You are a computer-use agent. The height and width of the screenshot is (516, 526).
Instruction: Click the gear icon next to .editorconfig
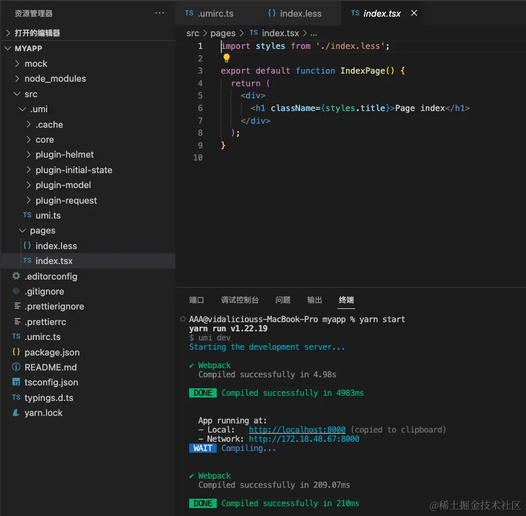16,276
